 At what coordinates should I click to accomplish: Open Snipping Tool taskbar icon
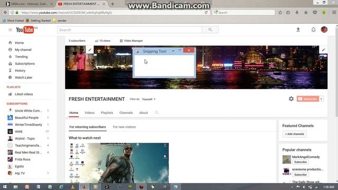coord(176,187)
